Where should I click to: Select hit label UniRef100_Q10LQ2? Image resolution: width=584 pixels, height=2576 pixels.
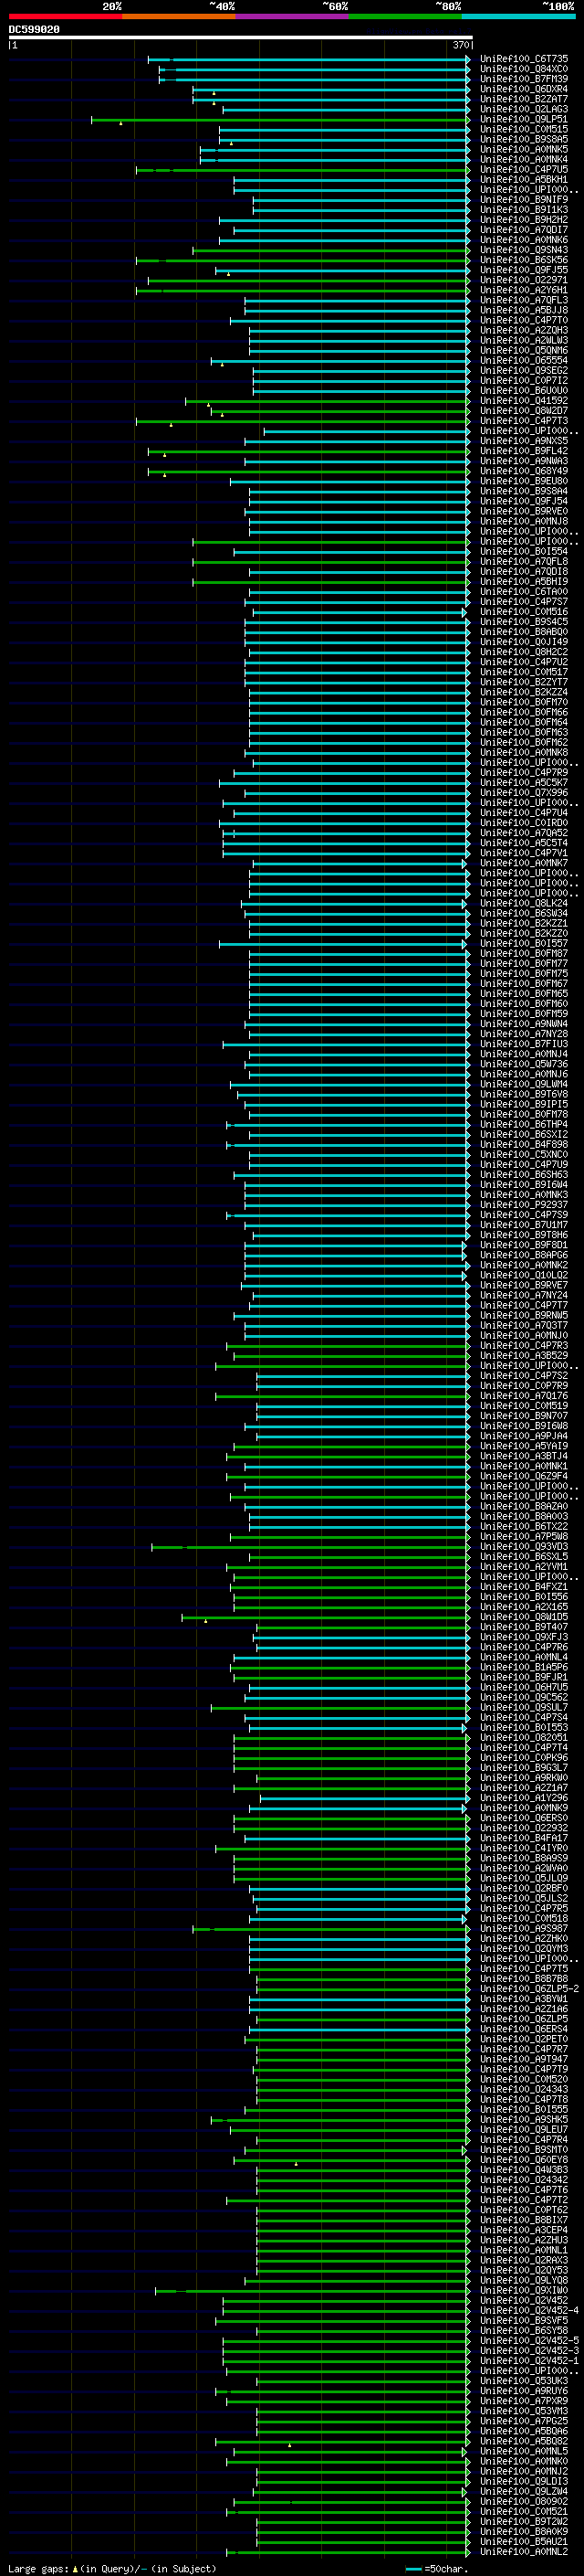523,1275
